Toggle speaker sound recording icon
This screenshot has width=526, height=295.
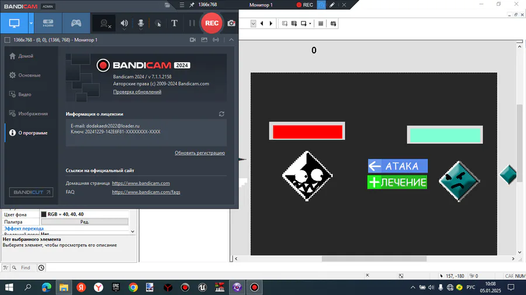click(124, 23)
